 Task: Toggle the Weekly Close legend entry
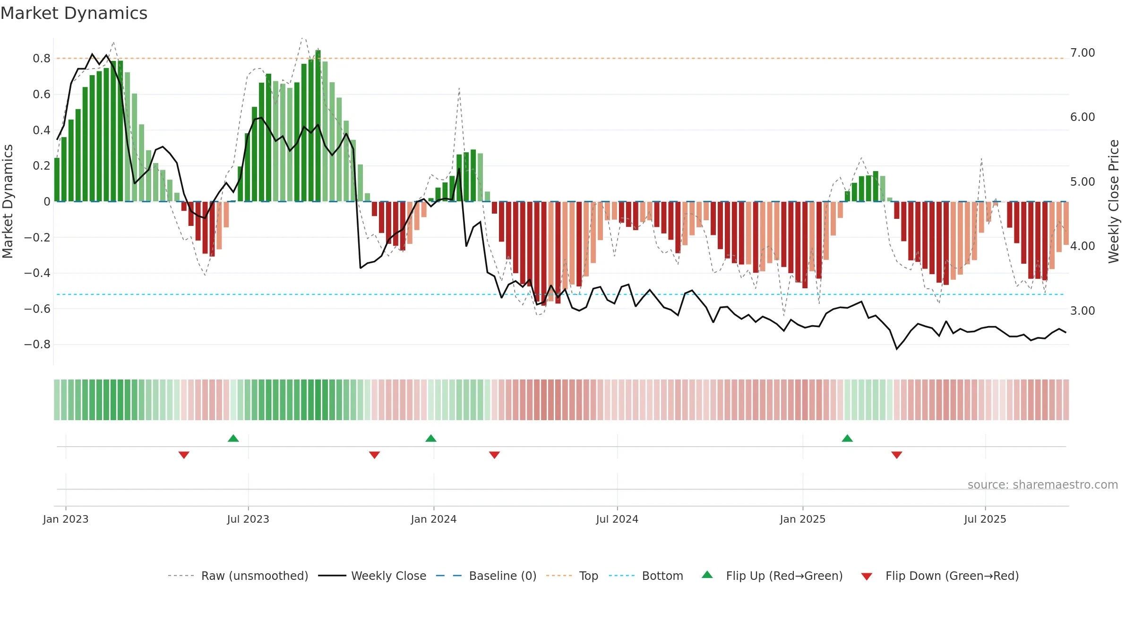[372, 576]
